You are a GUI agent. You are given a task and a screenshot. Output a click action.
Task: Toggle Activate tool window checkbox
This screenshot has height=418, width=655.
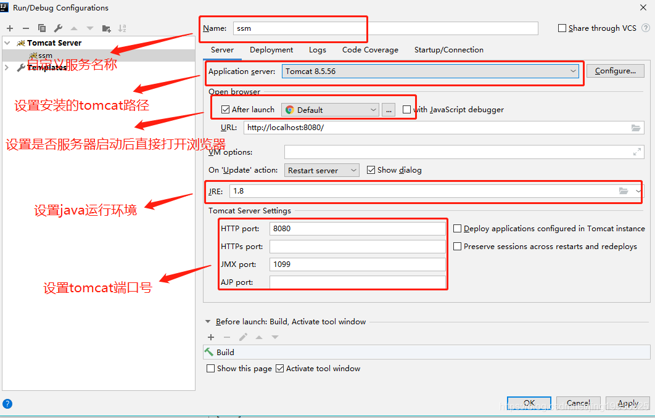tap(280, 368)
